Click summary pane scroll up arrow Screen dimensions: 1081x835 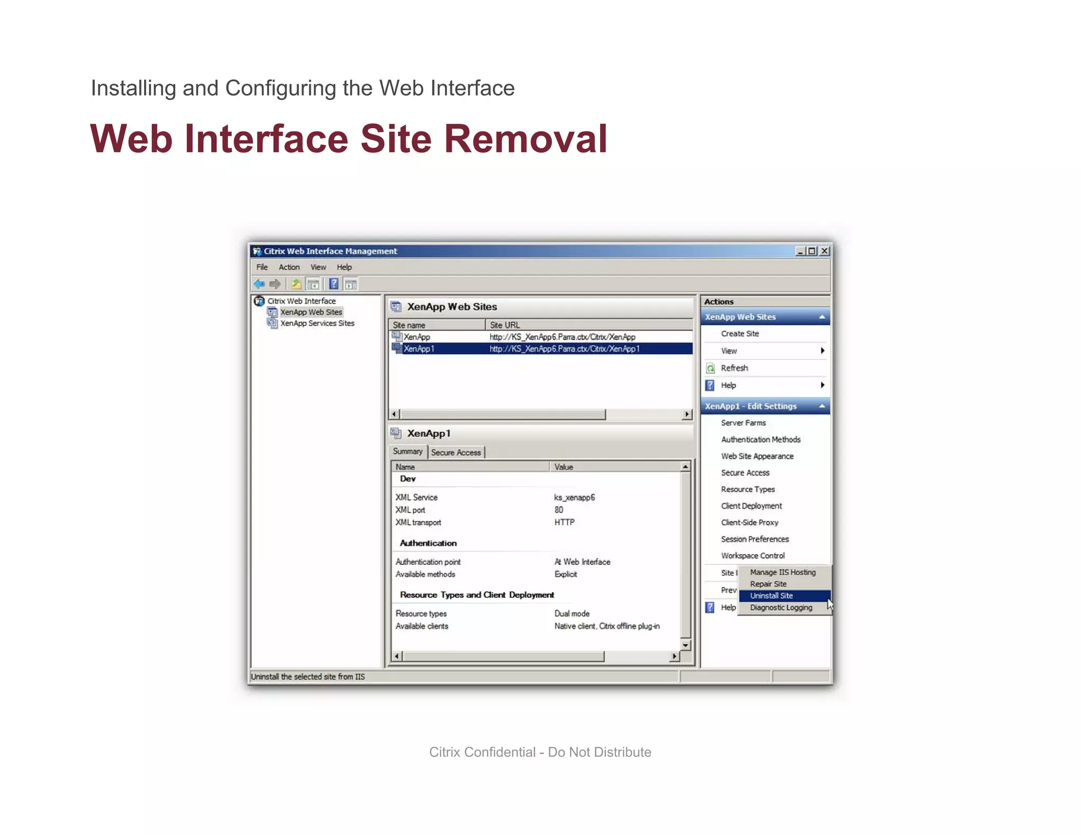coord(685,467)
